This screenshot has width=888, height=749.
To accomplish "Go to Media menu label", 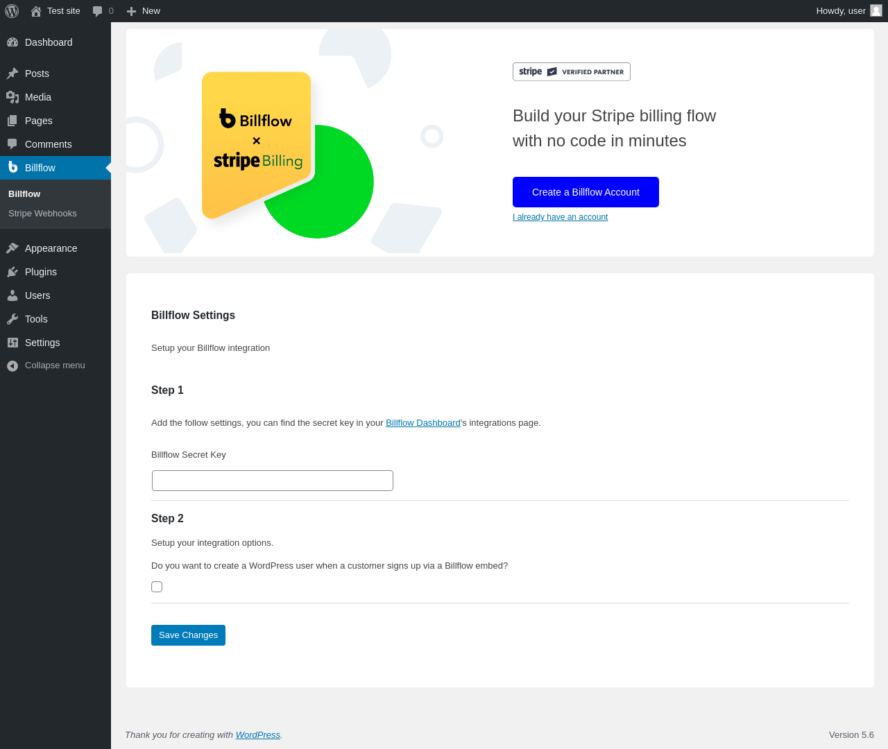I will coord(38,97).
